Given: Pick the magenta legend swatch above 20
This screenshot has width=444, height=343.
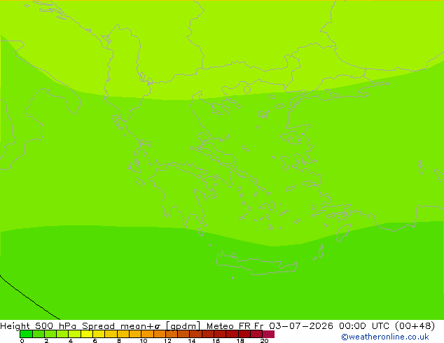Looking at the screenshot, I should (x=268, y=334).
